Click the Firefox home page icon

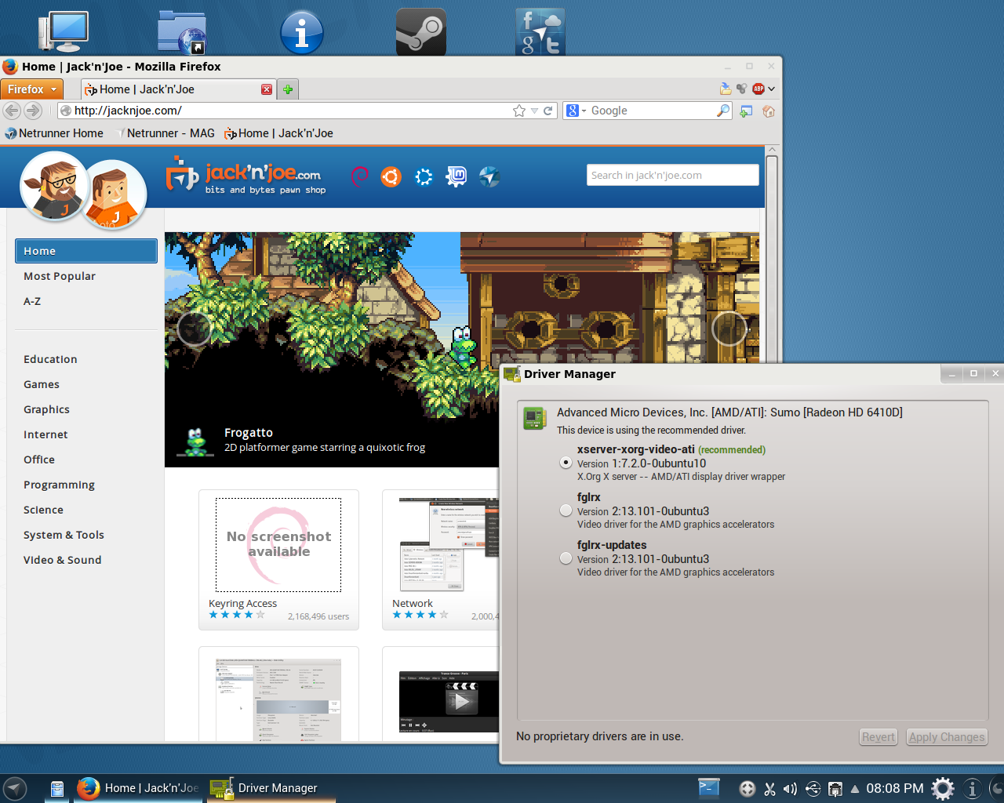coord(769,111)
